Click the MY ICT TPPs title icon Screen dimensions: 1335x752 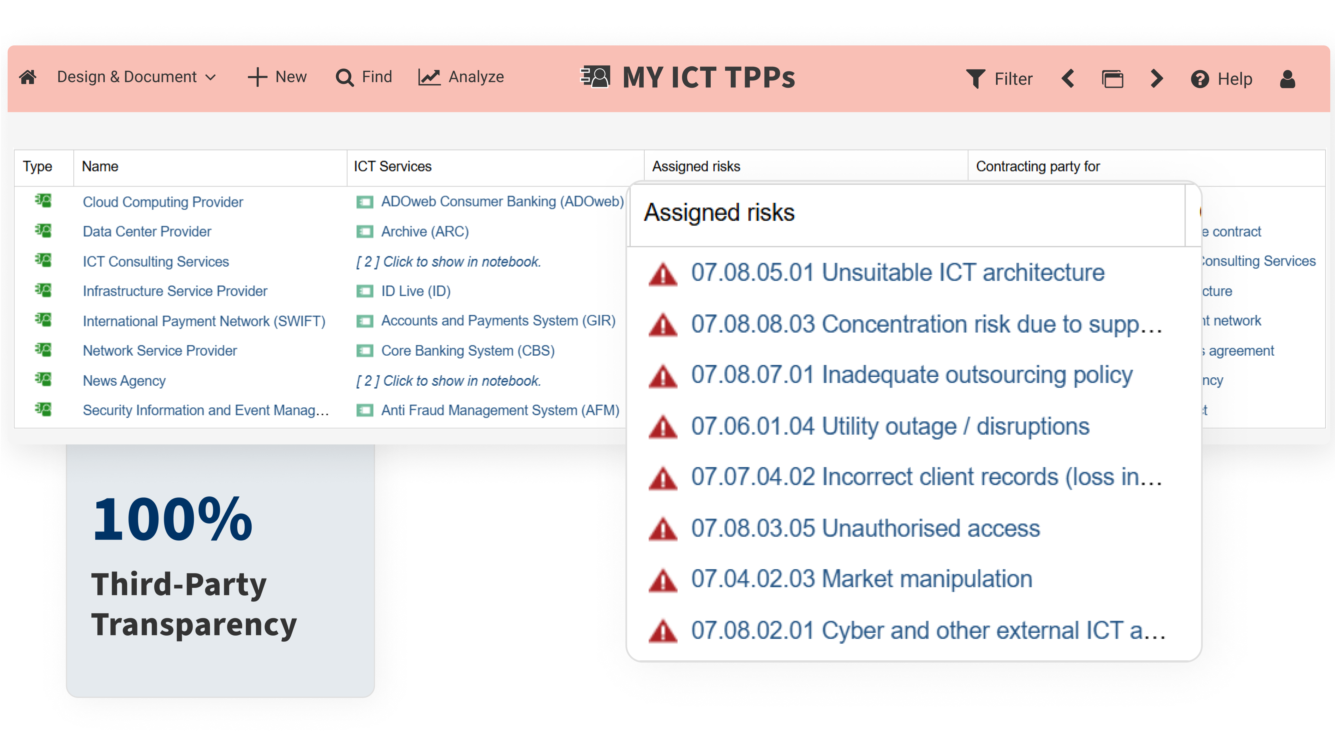click(595, 77)
